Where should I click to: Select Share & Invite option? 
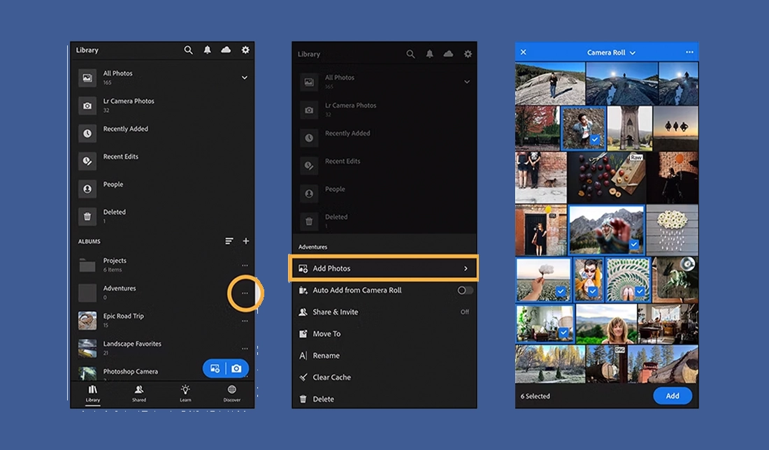click(335, 312)
